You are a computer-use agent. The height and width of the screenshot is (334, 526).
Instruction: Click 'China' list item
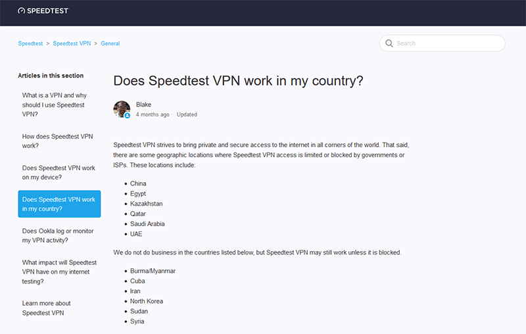point(138,183)
